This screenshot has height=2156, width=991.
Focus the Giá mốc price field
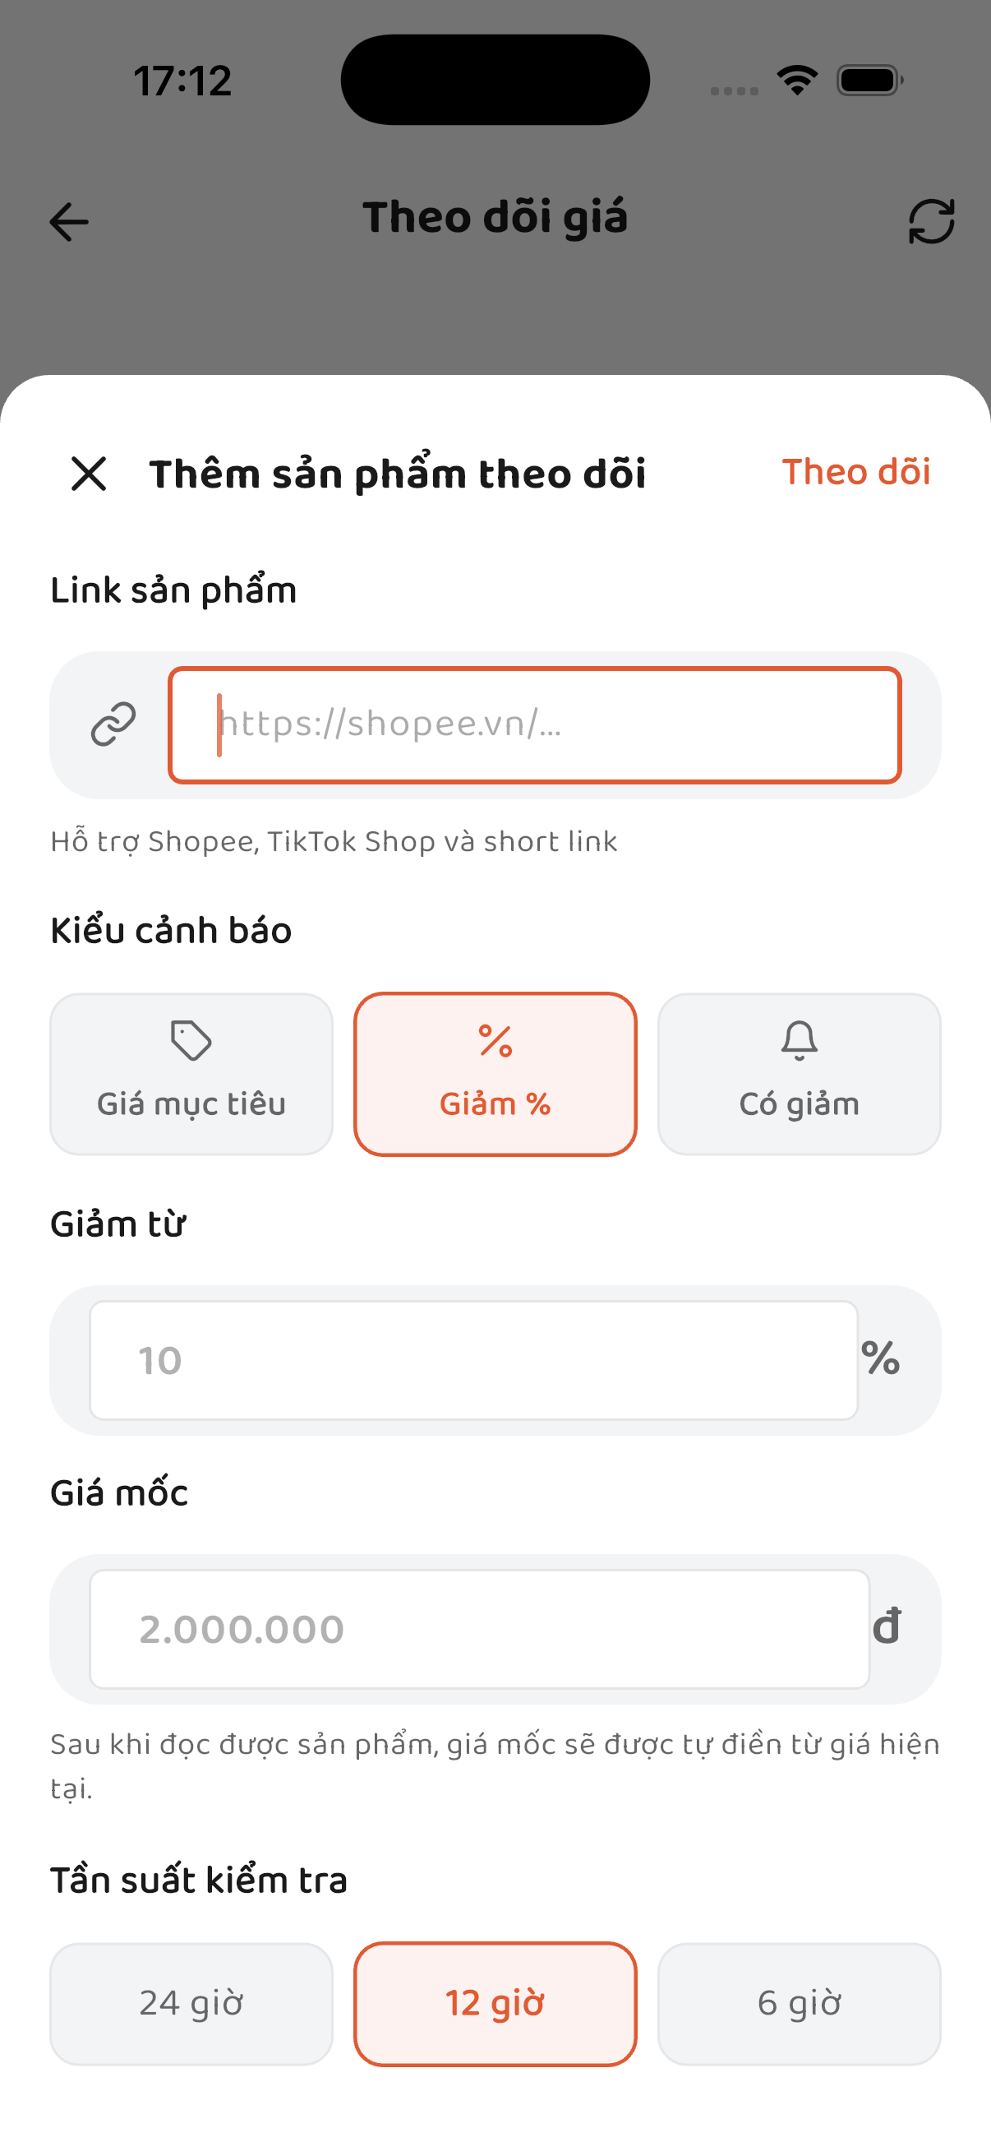point(479,1629)
